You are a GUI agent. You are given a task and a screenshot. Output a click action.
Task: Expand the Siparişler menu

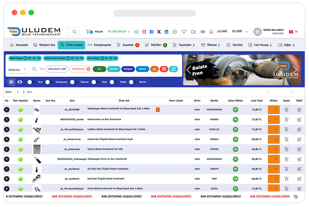183,45
